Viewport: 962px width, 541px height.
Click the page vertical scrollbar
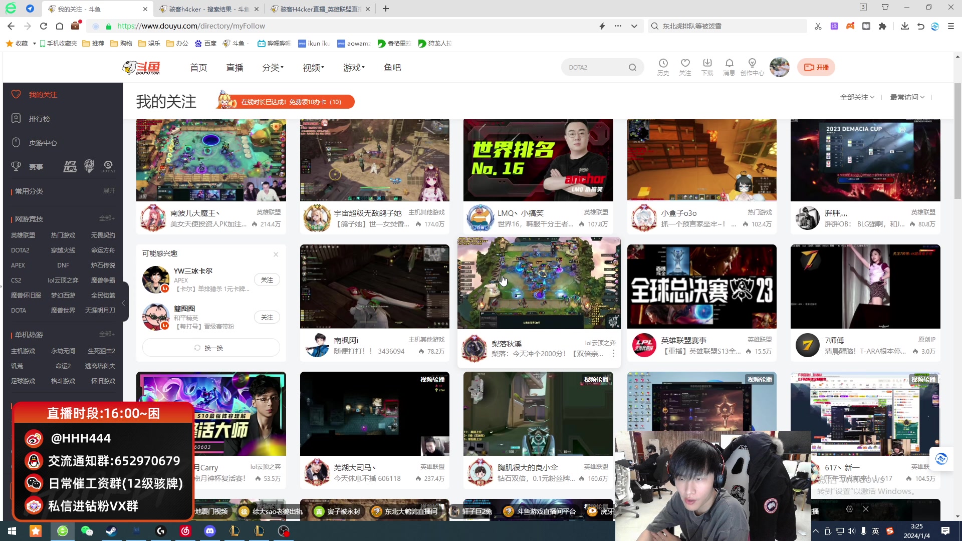957,141
